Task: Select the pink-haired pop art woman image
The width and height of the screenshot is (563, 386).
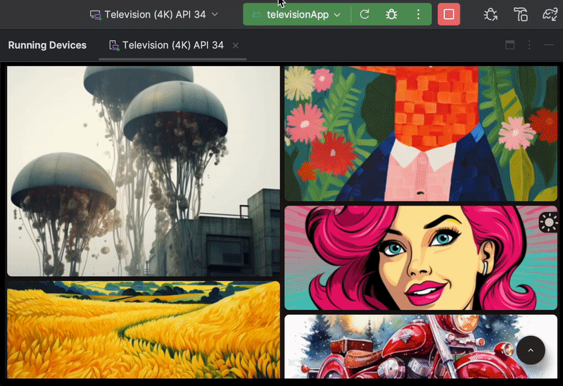Action: [x=421, y=258]
